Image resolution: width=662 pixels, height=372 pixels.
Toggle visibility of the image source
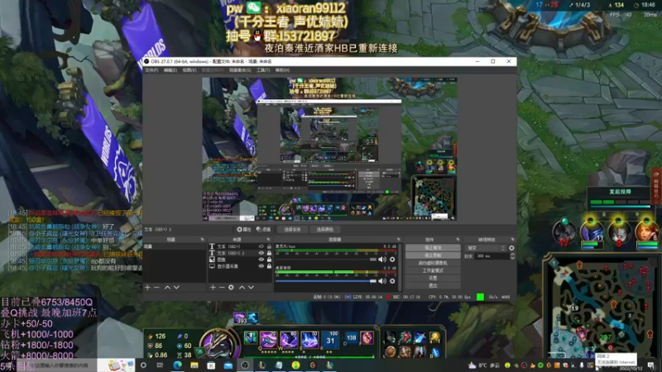[261, 260]
